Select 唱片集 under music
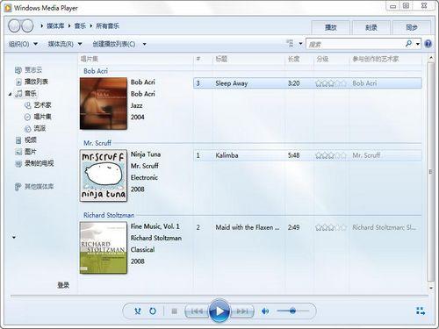The image size is (439, 329). pyautogui.click(x=39, y=117)
